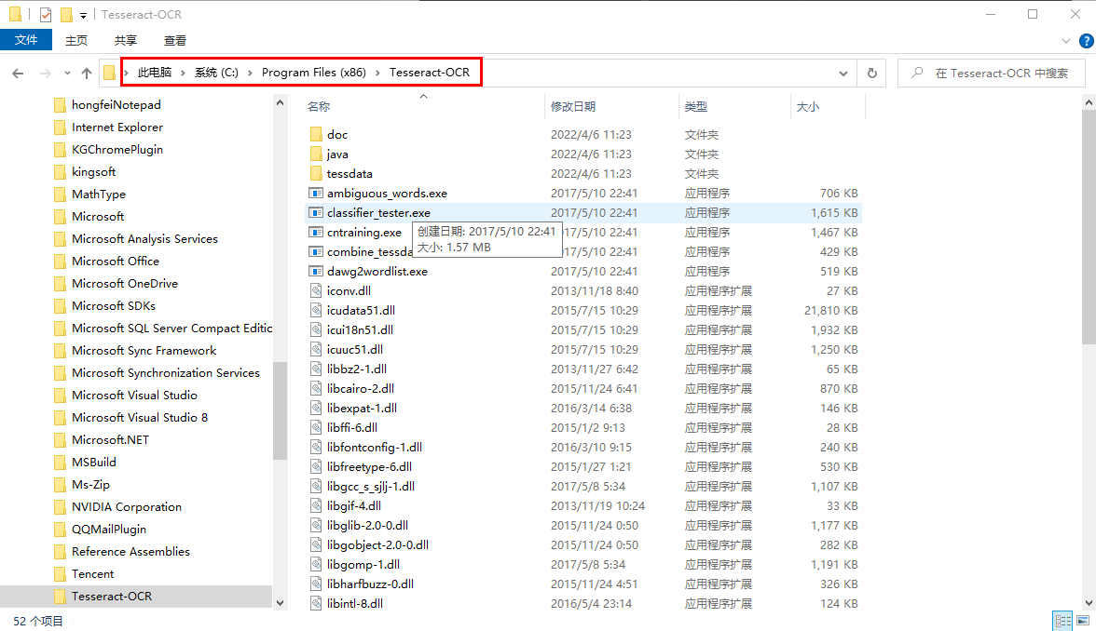Viewport: 1096px width, 631px height.
Task: Open the 查看 ribbon tab
Action: (175, 41)
